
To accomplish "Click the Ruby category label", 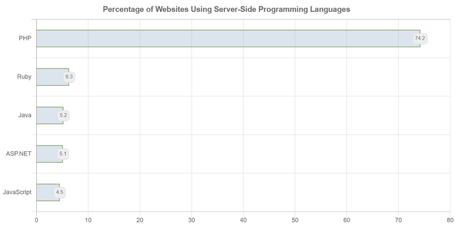I will (24, 77).
